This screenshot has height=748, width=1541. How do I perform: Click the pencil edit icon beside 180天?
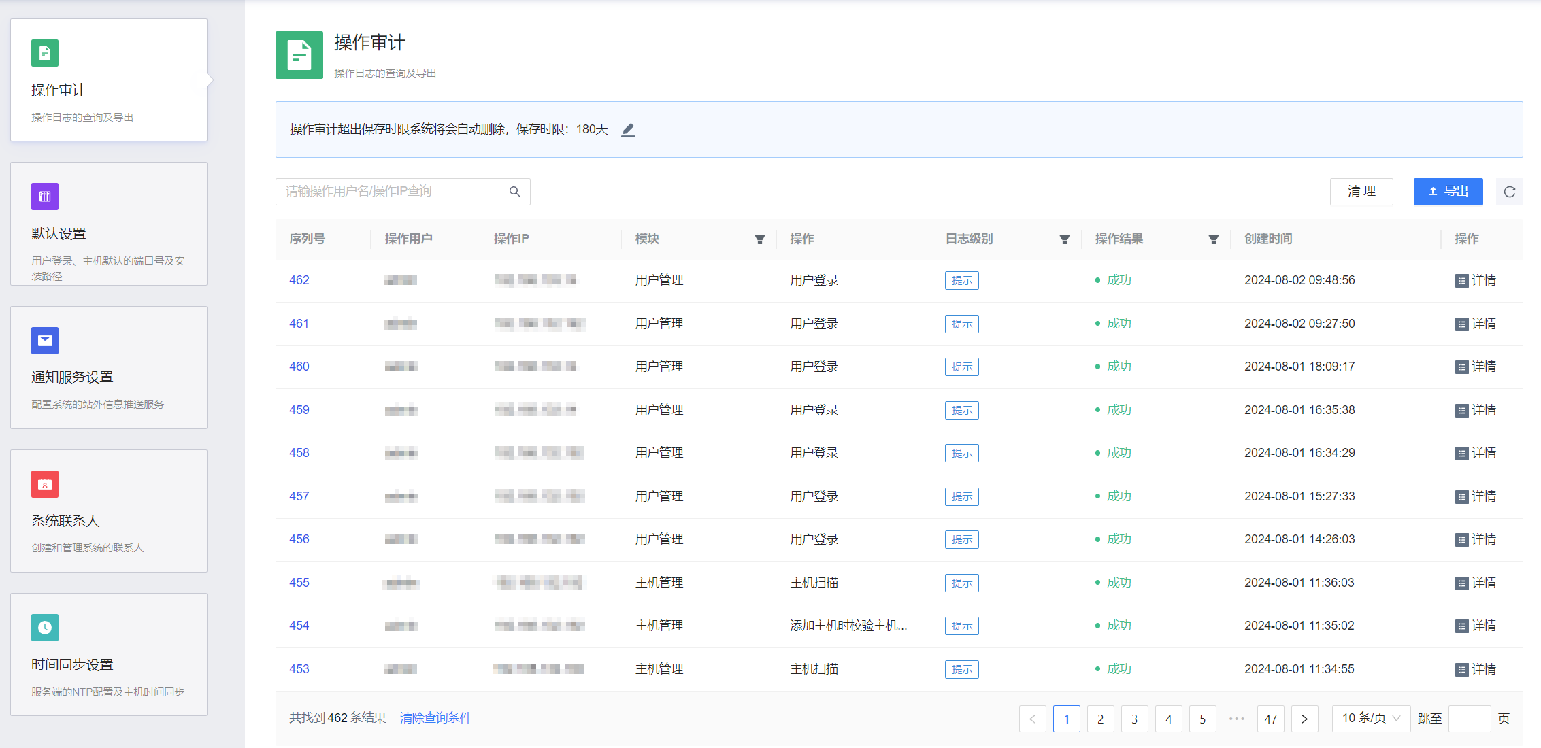(x=628, y=129)
